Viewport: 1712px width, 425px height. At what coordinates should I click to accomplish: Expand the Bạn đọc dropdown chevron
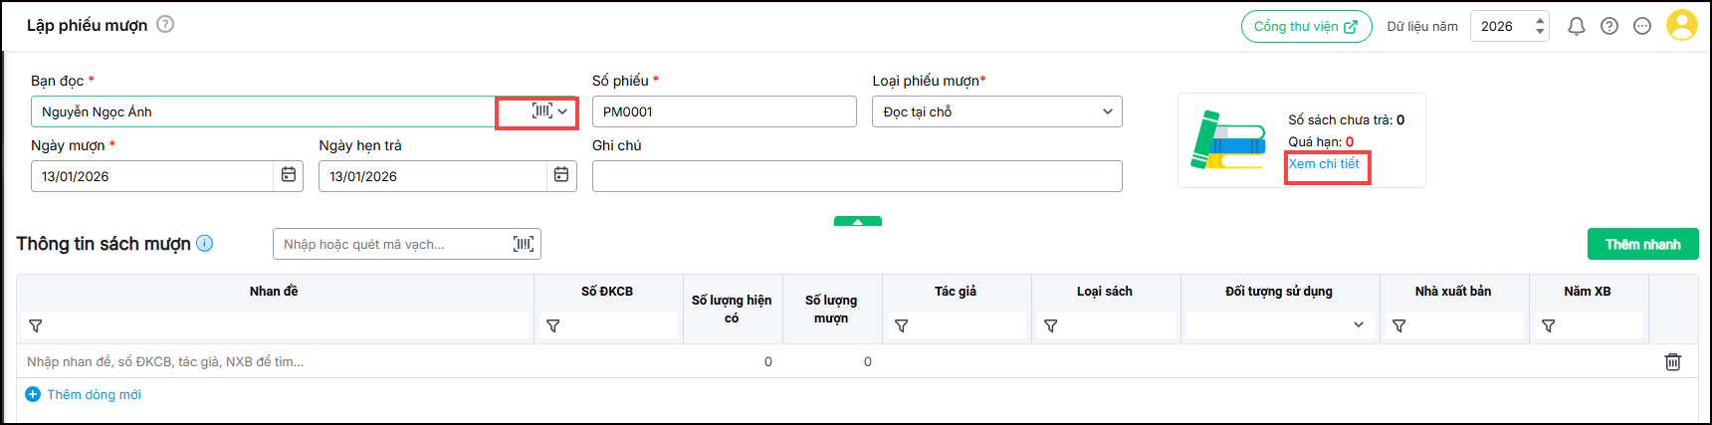pyautogui.click(x=563, y=111)
